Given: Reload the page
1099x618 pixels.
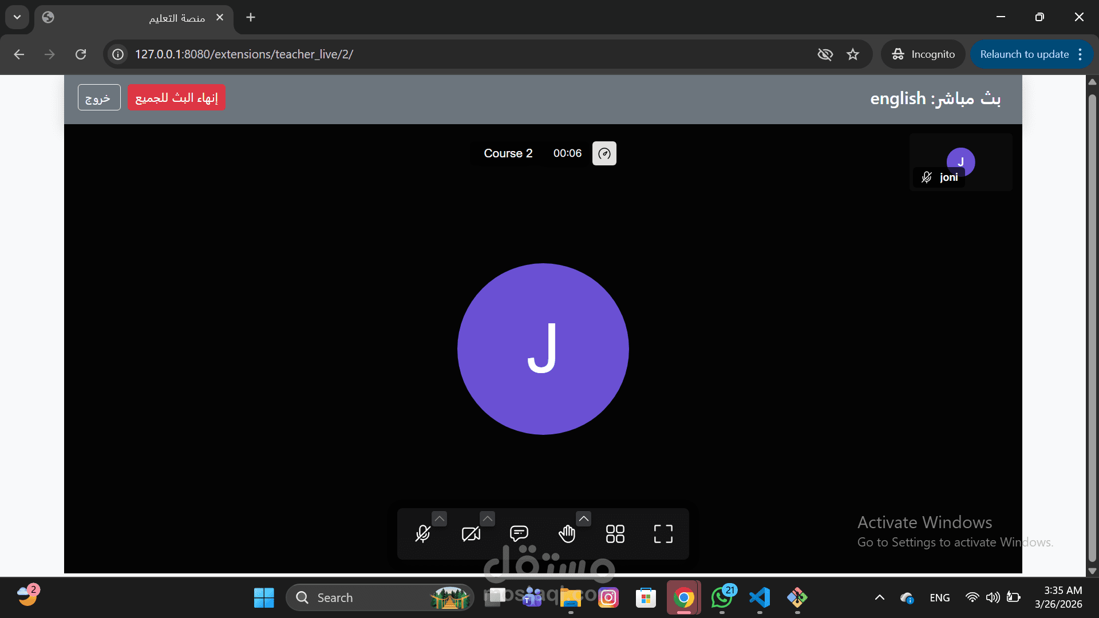Looking at the screenshot, I should click(x=81, y=54).
